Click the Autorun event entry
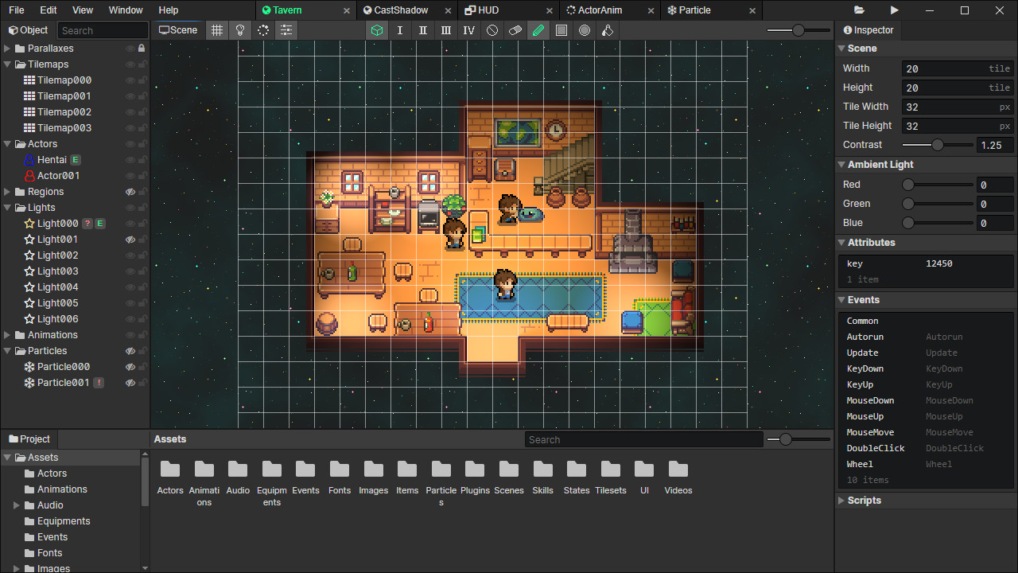1018x573 pixels. [x=865, y=337]
